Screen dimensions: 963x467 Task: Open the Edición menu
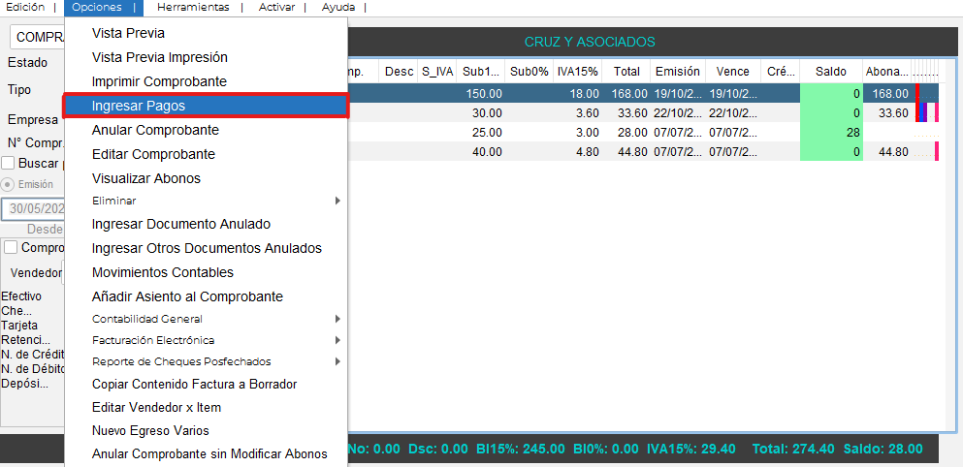coord(25,7)
